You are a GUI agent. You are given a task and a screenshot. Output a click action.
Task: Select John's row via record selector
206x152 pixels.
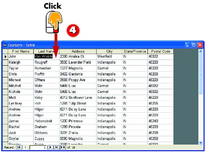pyautogui.click(x=5, y=57)
